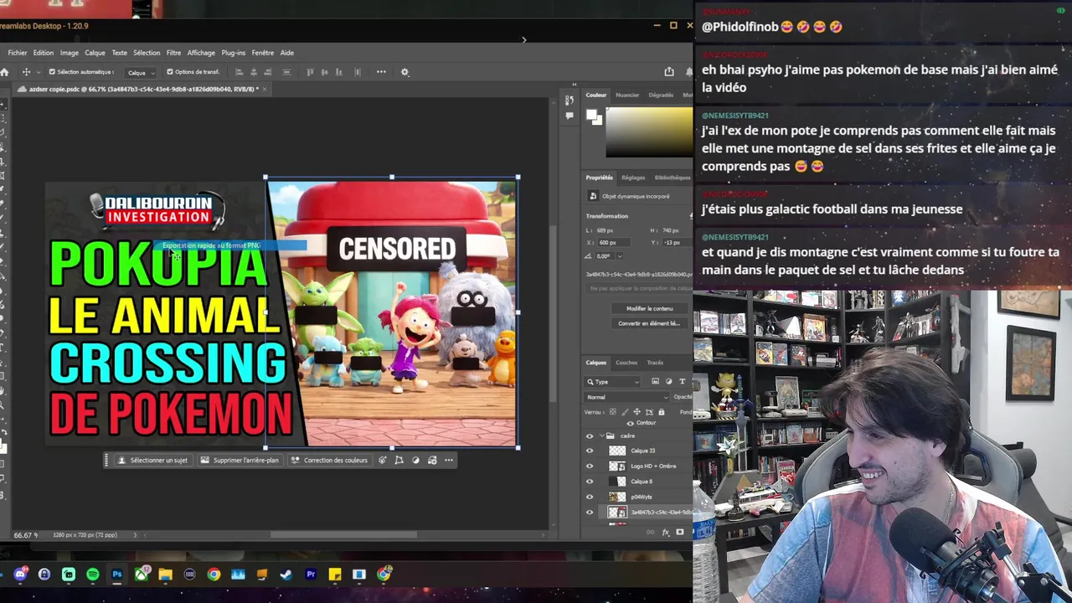Click the align bottom edges icon
The width and height of the screenshot is (1072, 603).
click(x=341, y=72)
